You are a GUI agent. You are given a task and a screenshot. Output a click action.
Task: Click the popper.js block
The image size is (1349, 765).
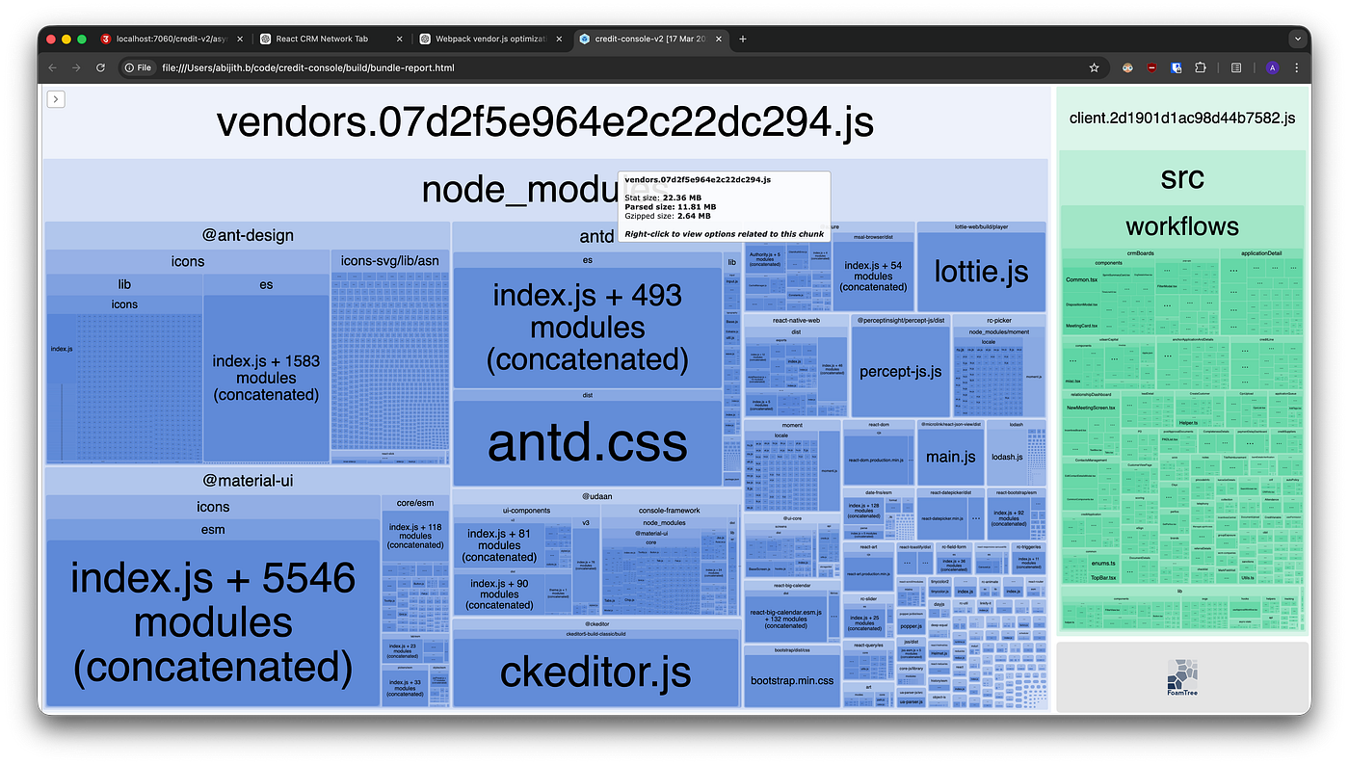coord(911,626)
